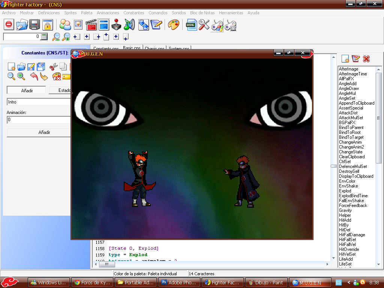
Task: Launch Windows MUGEN gamepad icon
Action: click(217, 25)
